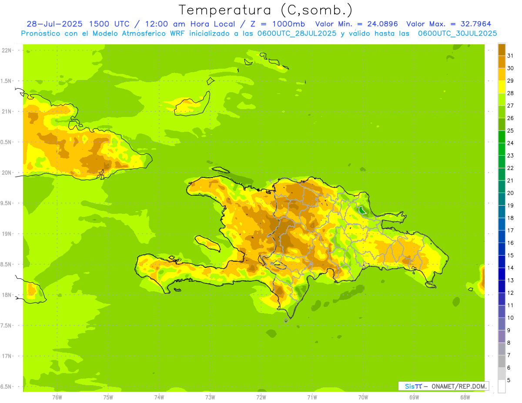The height and width of the screenshot is (403, 522).
Task: Click the latitude axis label "22N"
Action: point(7,50)
